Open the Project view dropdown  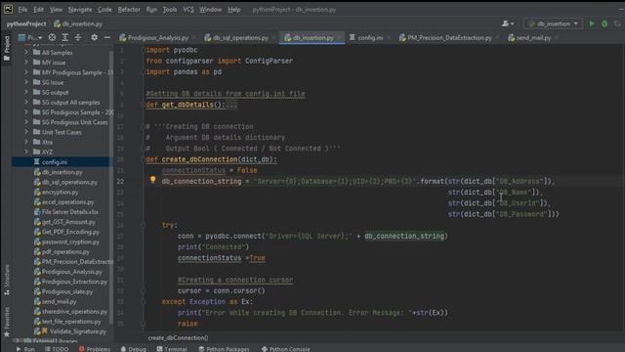click(x=30, y=38)
